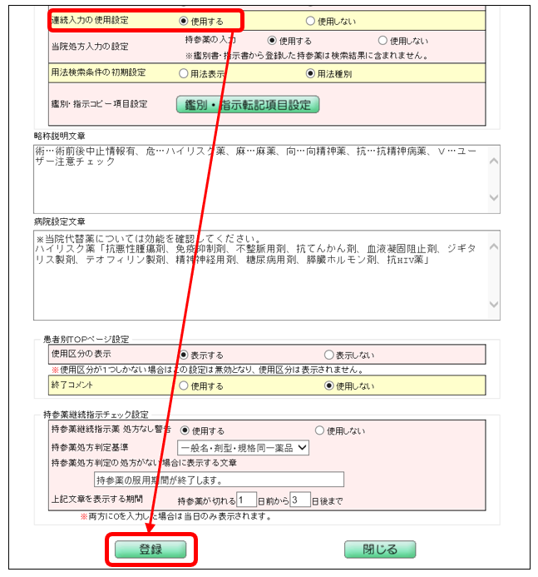Click 持参薬の服用期間が終了します text field
538x577 pixels.
coord(218,479)
